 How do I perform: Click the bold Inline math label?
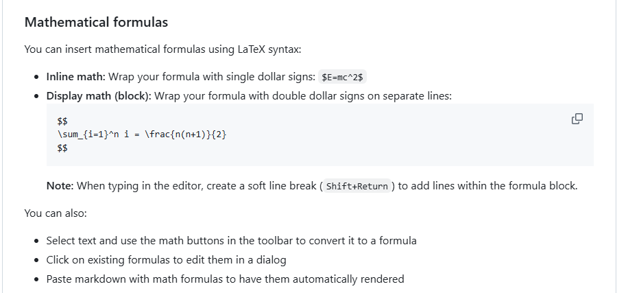click(x=75, y=76)
